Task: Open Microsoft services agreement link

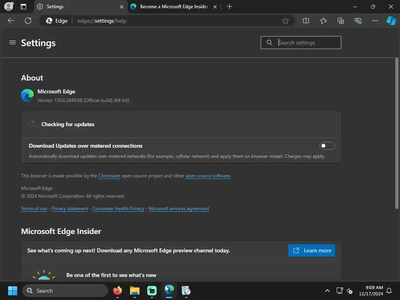Action: click(179, 209)
